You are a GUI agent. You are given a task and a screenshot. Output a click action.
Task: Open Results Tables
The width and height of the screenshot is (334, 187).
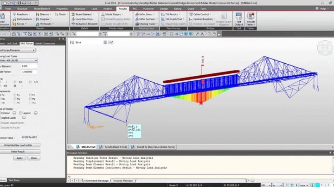pos(250,19)
